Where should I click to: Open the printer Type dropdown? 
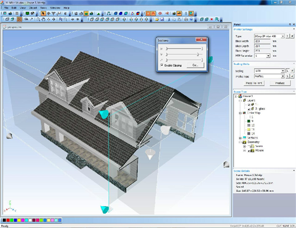coord(283,36)
